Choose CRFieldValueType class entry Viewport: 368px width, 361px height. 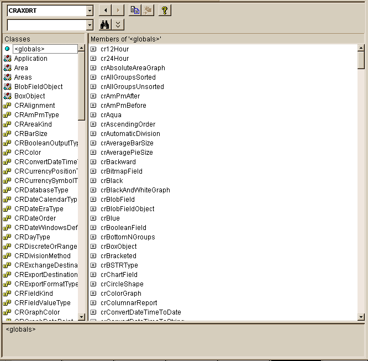click(43, 303)
